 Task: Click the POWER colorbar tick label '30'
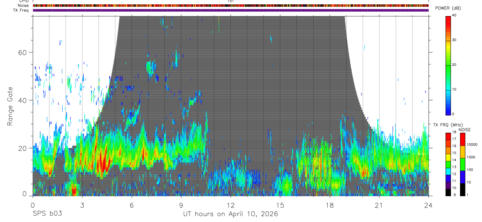455,40
